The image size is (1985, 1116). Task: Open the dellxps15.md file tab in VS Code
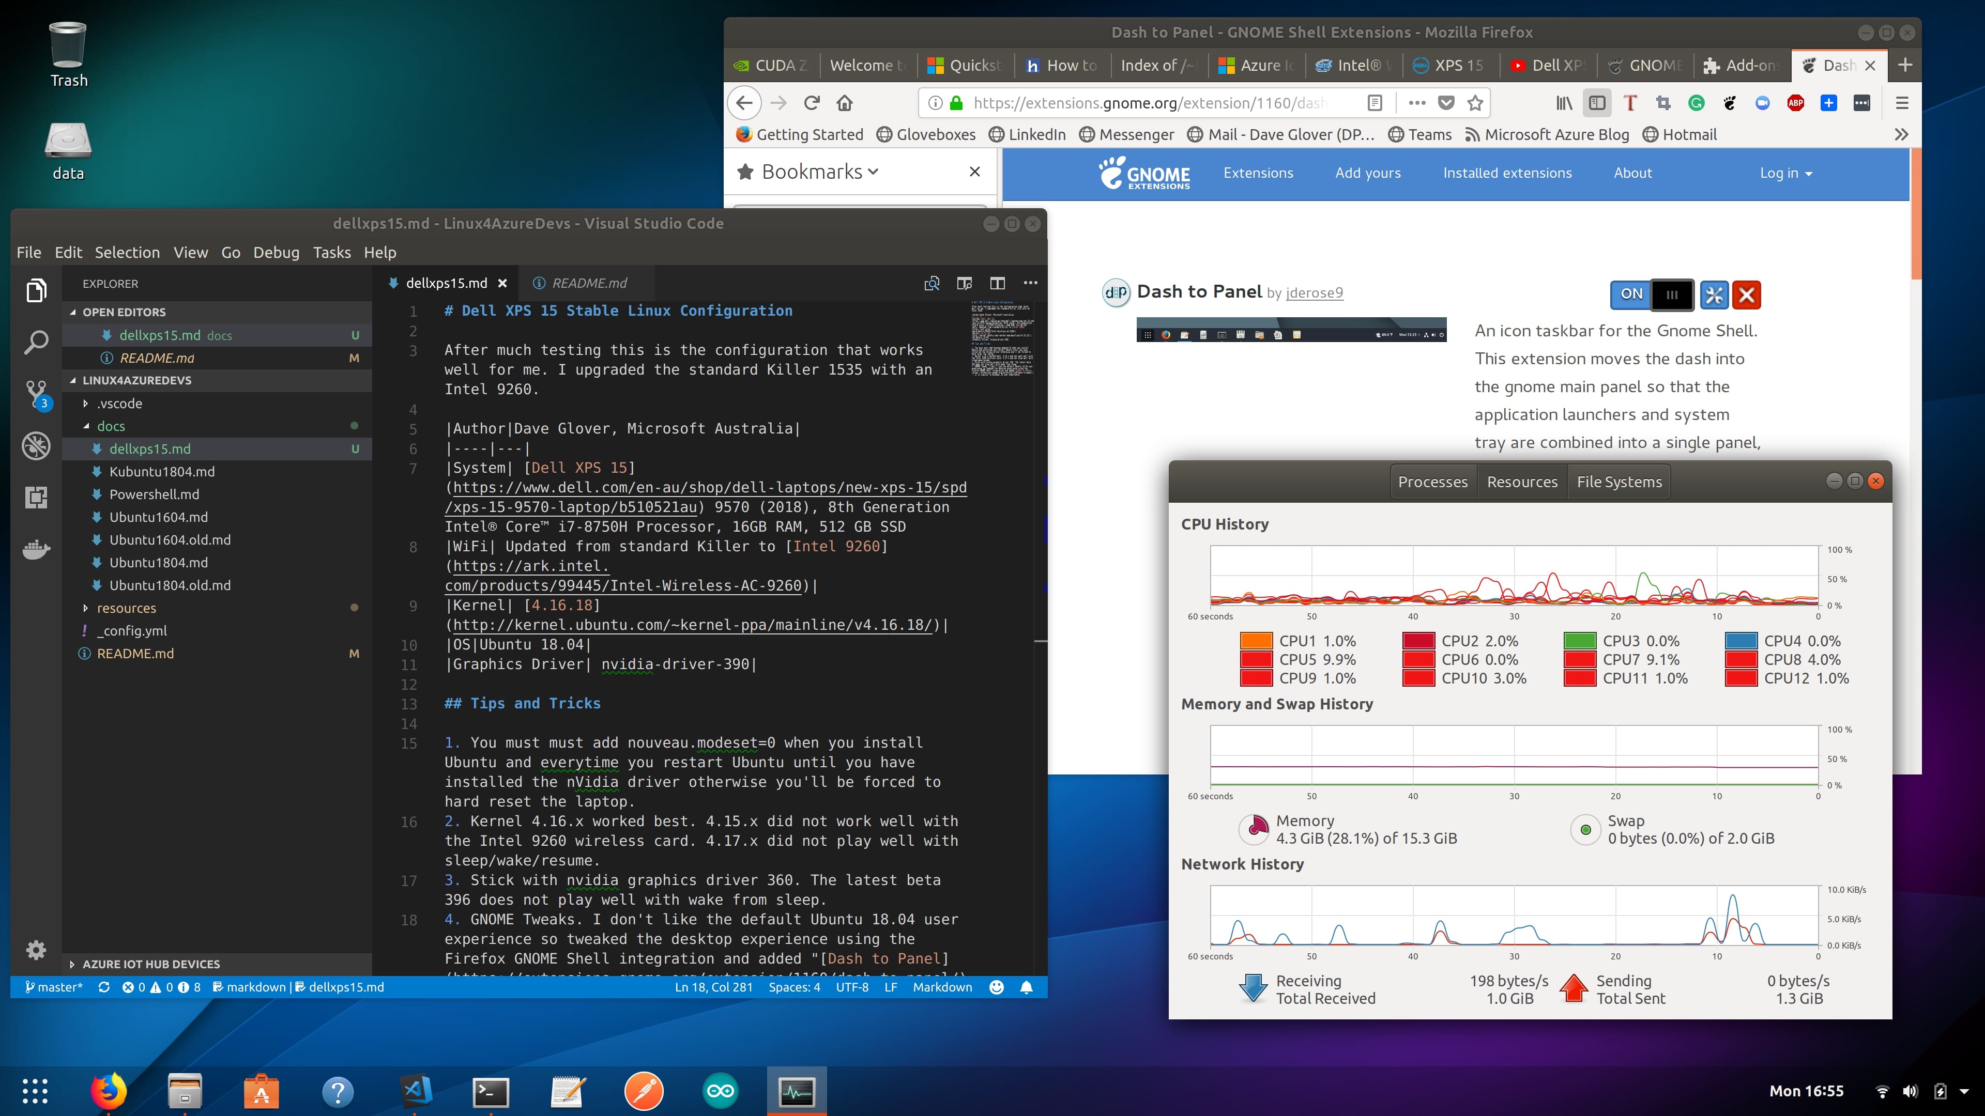443,282
